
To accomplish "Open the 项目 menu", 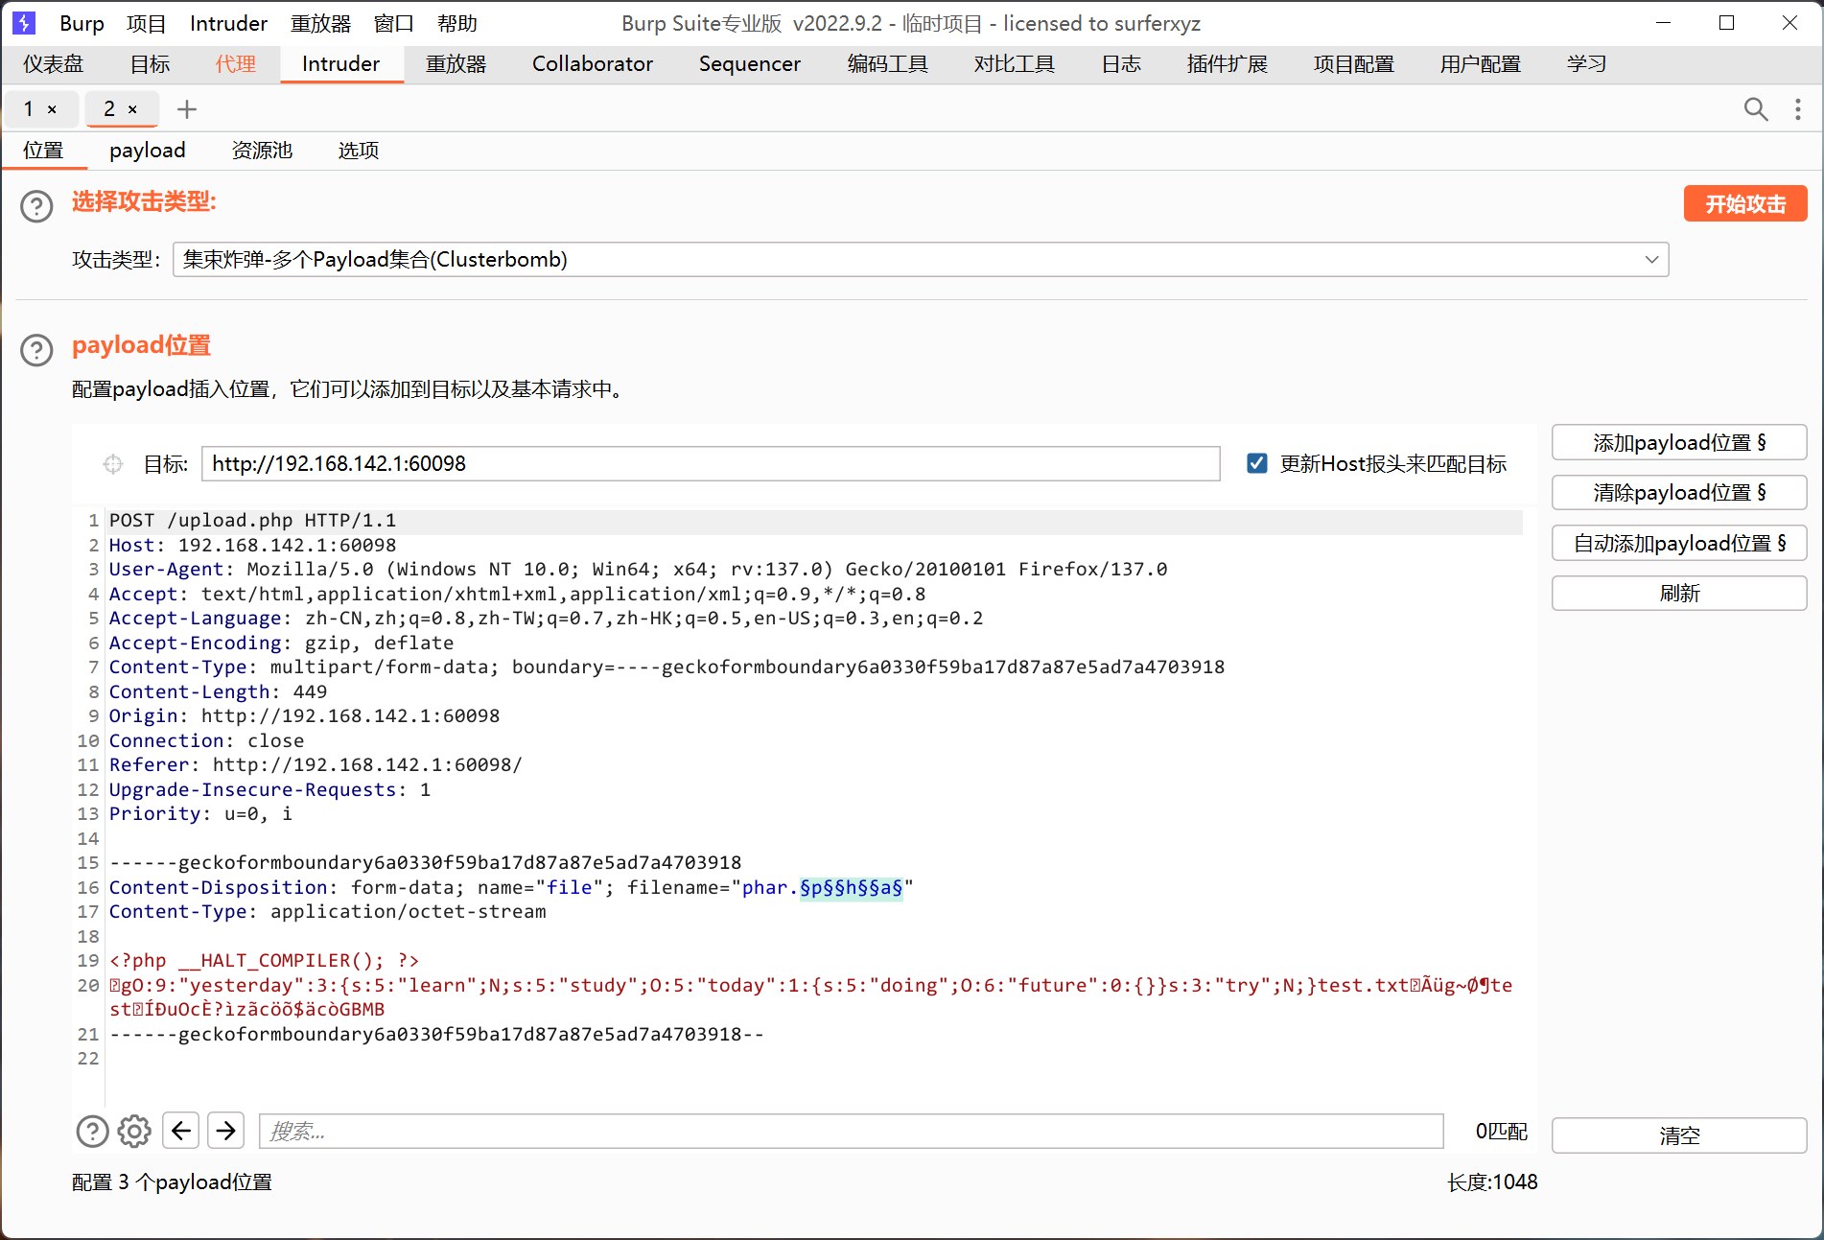I will click(146, 23).
